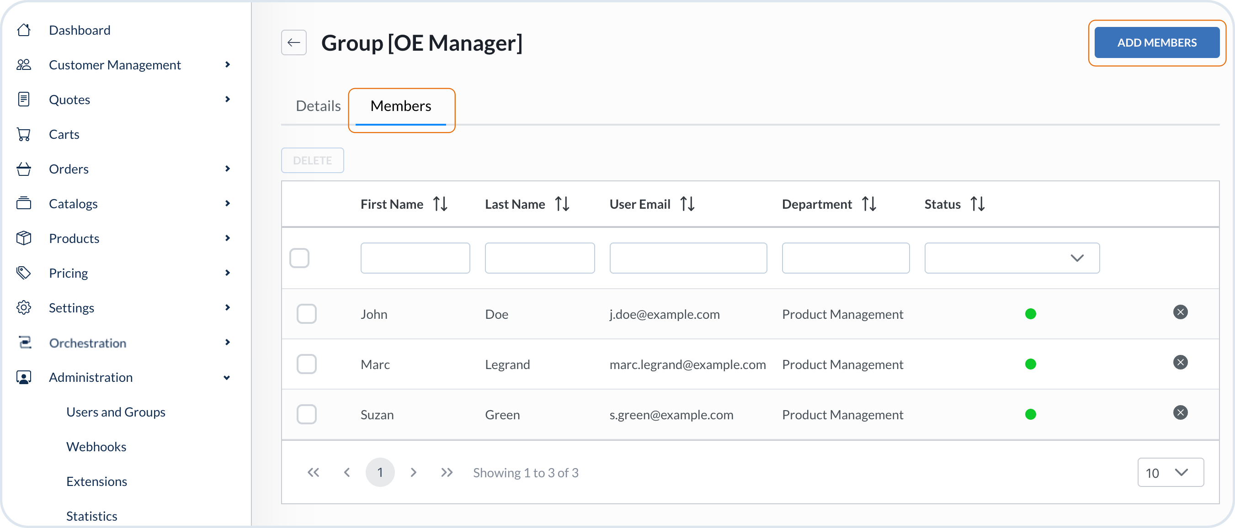
Task: Click the Department filter text field
Action: pyautogui.click(x=845, y=258)
